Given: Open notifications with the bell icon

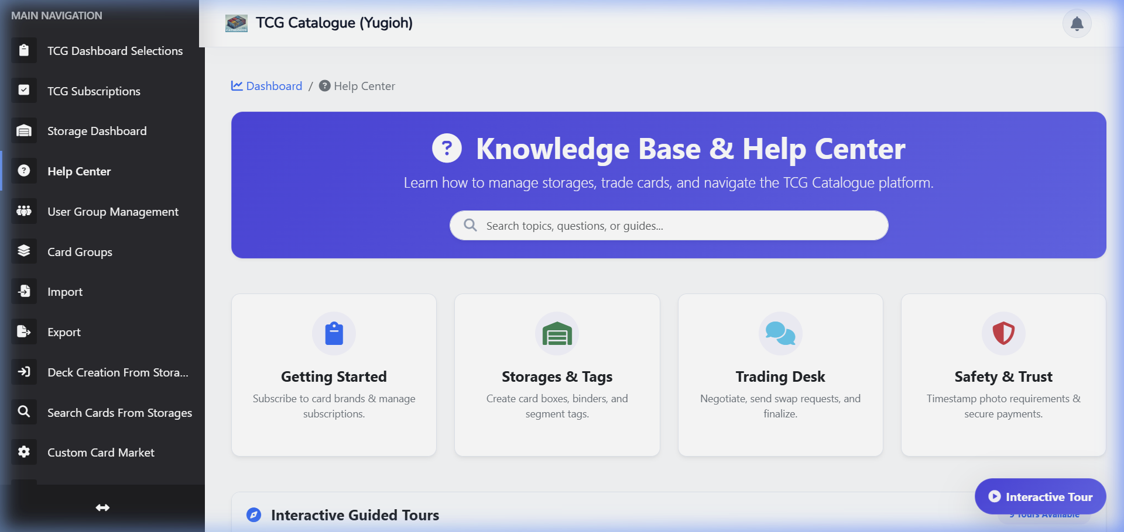Looking at the screenshot, I should [1077, 23].
